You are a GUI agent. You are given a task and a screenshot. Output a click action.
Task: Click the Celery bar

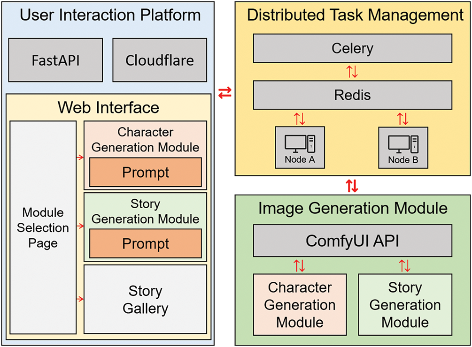(352, 48)
